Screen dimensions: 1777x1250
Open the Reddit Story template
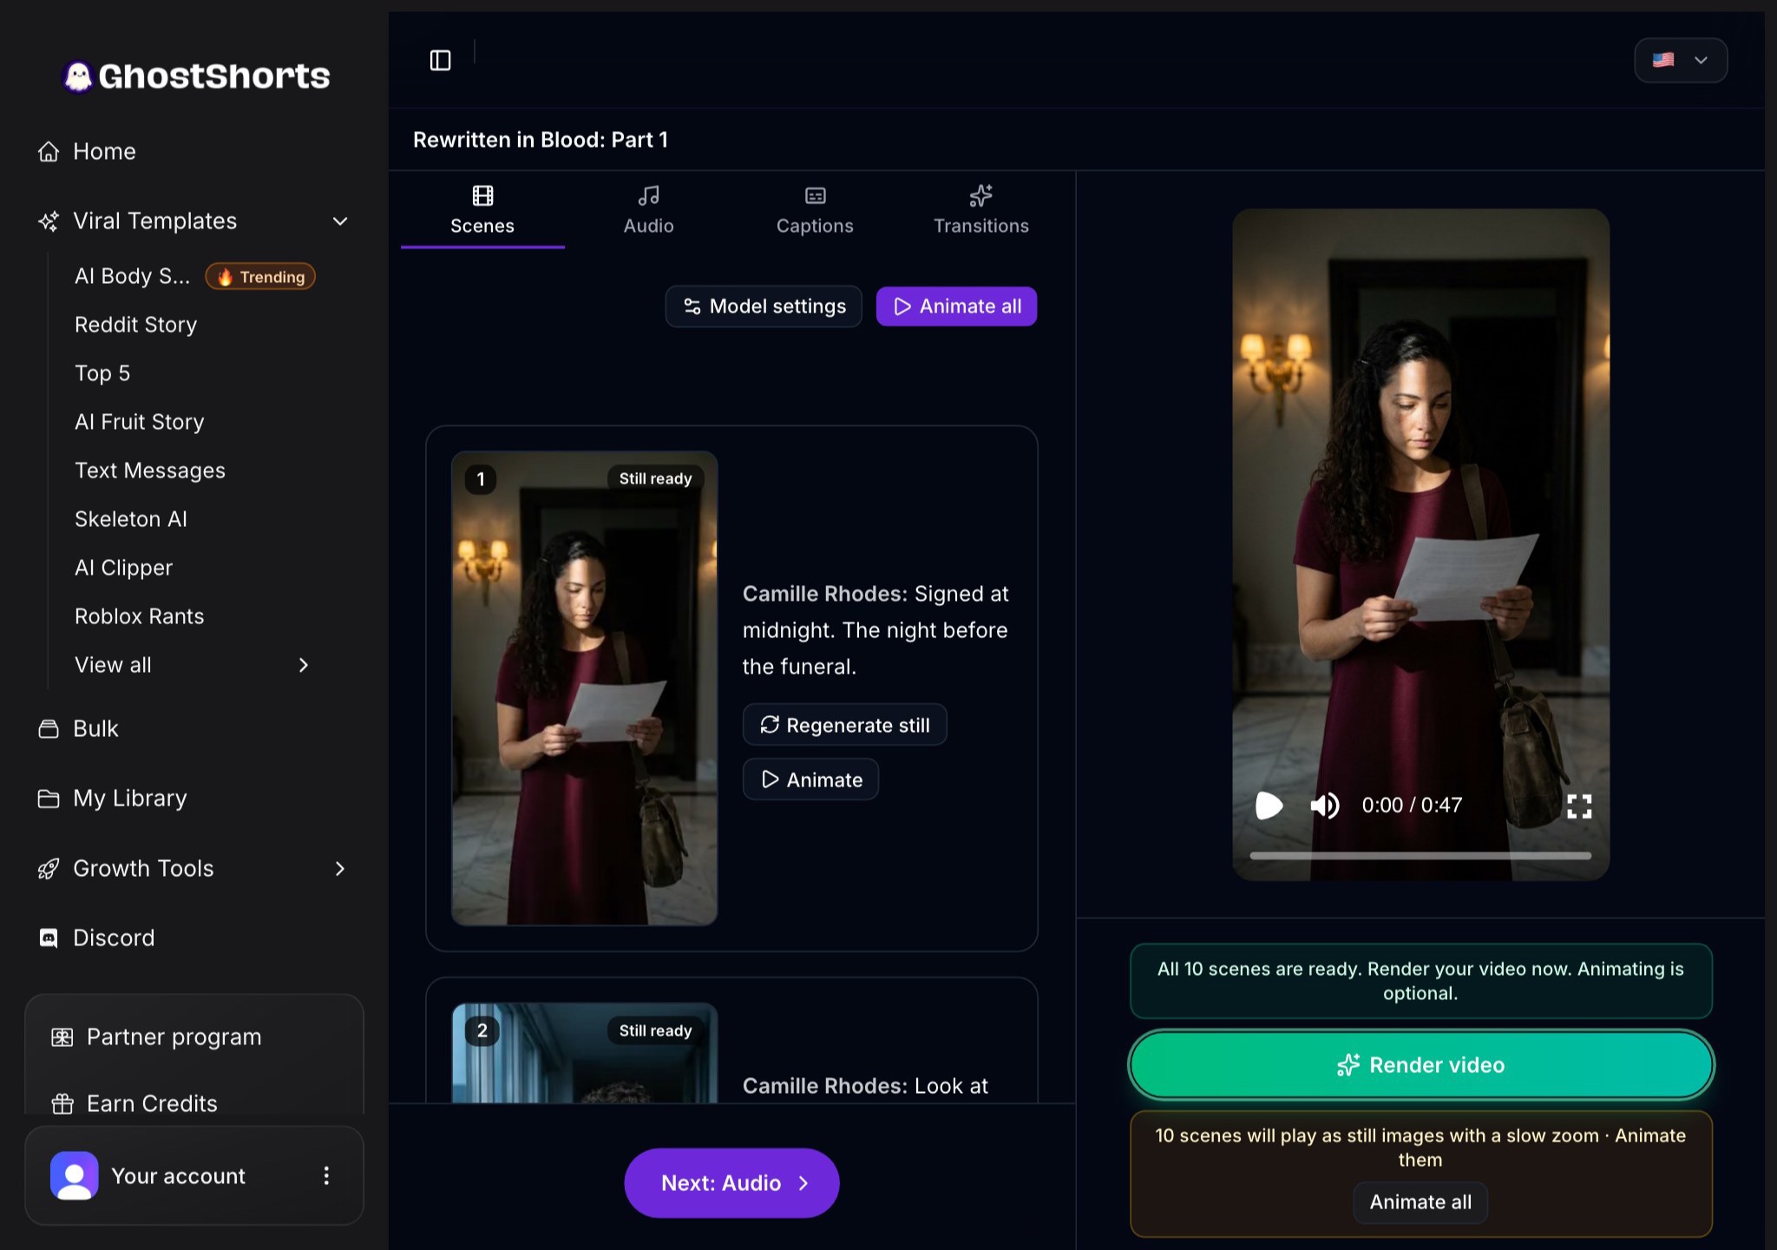coord(135,325)
